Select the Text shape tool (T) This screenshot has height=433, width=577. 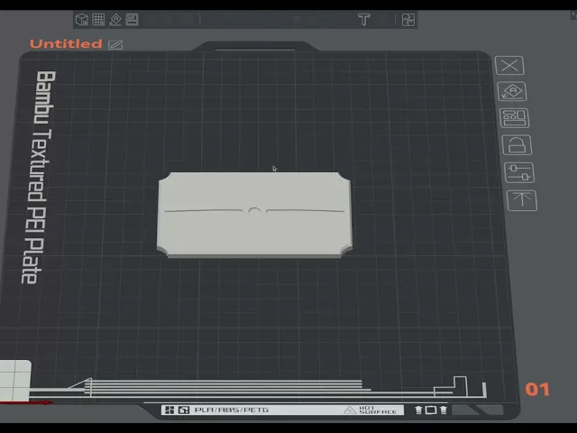pos(364,20)
